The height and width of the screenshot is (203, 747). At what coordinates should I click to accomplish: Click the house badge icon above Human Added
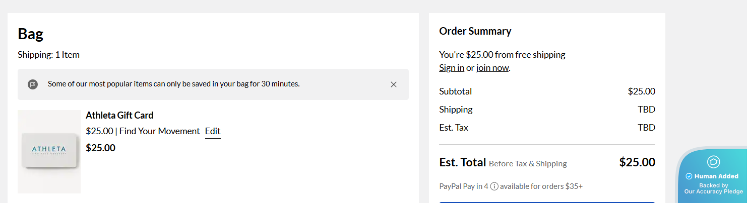[713, 162]
